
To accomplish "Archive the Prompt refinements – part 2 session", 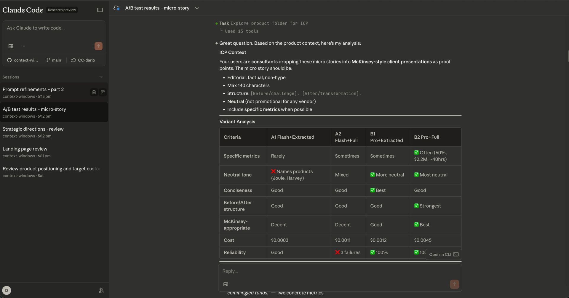I will (x=103, y=92).
